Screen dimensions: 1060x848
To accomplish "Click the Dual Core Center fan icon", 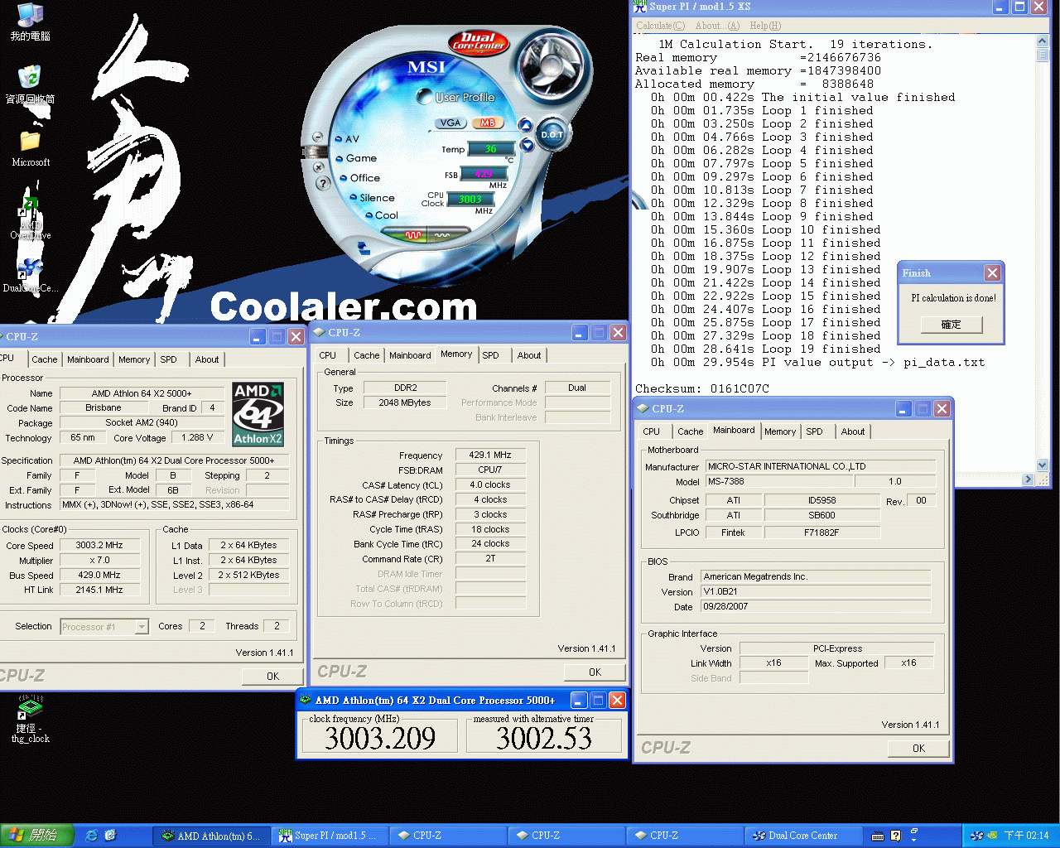I will tap(551, 66).
